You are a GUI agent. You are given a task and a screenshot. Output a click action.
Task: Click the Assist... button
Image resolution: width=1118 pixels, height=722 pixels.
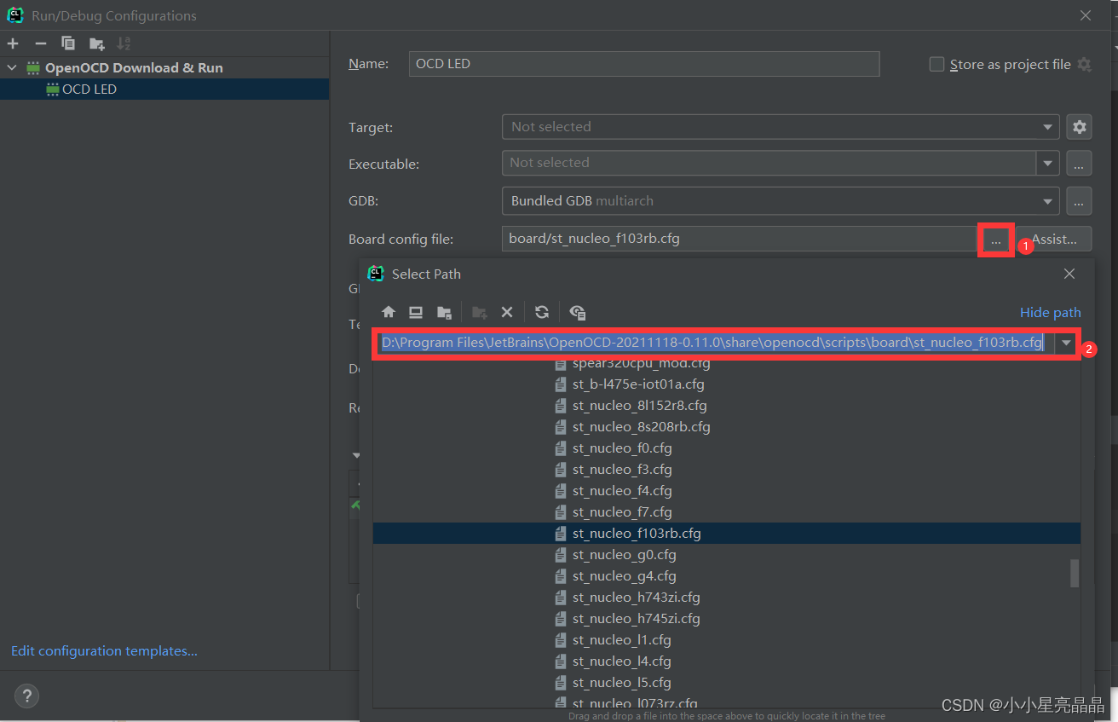pyautogui.click(x=1055, y=240)
